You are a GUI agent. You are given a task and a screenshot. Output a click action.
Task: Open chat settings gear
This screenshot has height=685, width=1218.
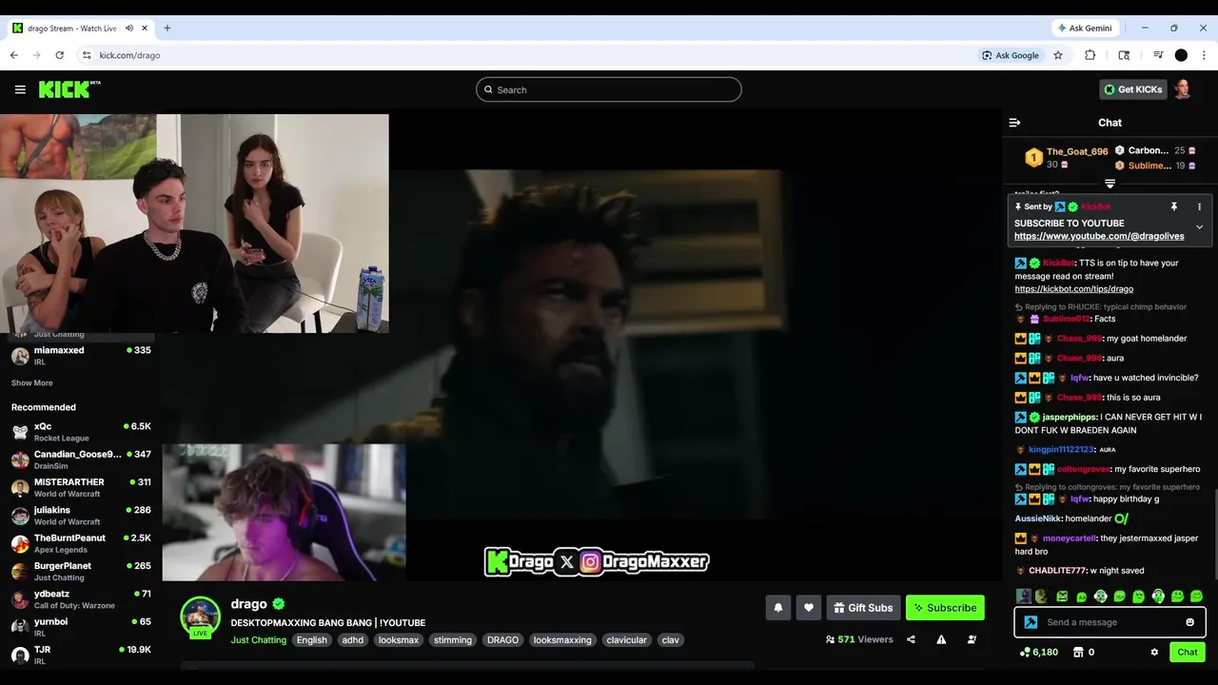click(x=1154, y=653)
